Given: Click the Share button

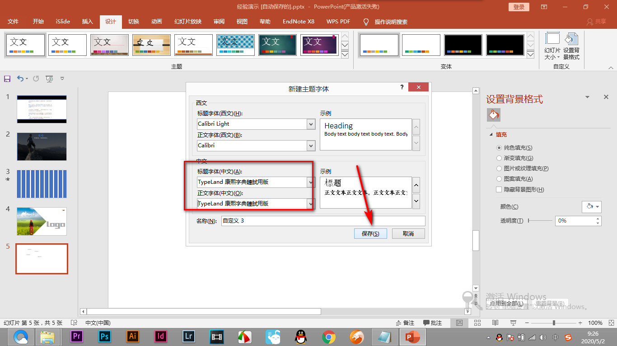Looking at the screenshot, I should point(596,22).
